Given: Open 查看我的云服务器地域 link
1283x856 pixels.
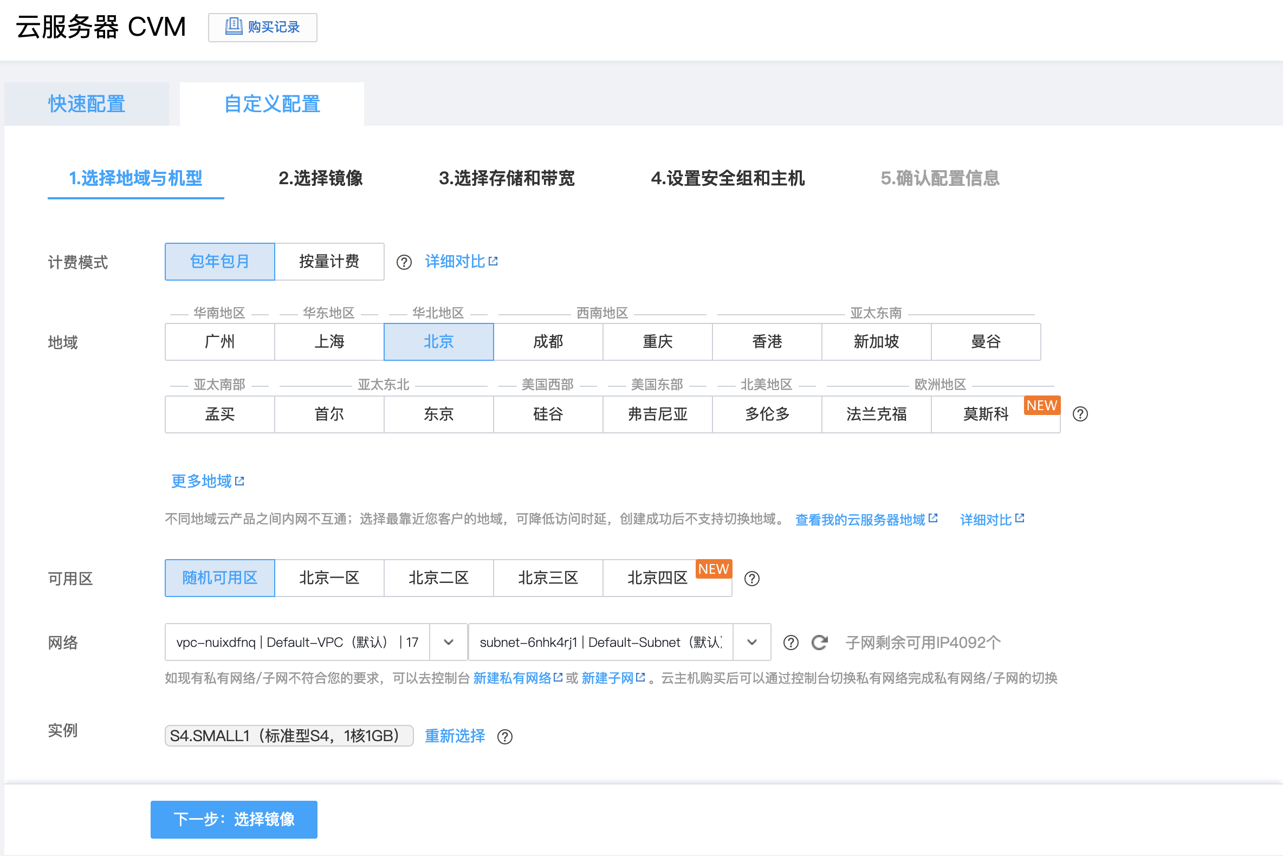Looking at the screenshot, I should coord(866,519).
